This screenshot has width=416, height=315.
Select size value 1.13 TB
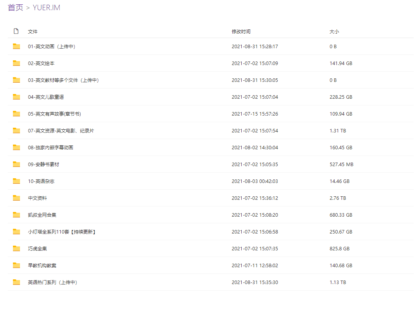click(x=338, y=282)
